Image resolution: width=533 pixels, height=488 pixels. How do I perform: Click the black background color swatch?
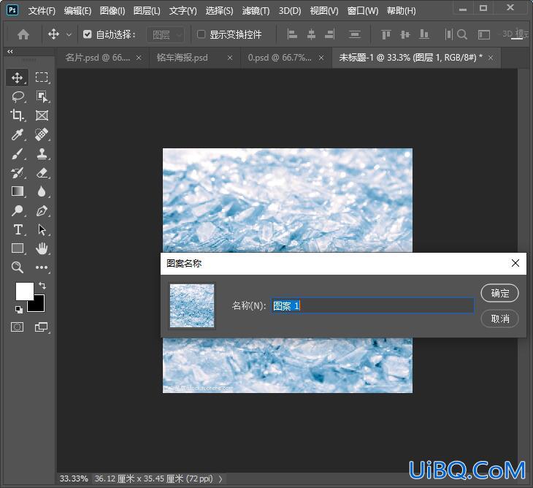[x=38, y=305]
